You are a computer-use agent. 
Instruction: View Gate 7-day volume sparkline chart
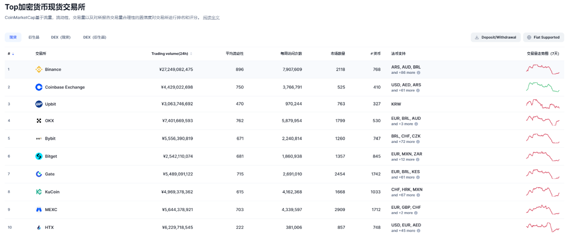pyautogui.click(x=542, y=174)
